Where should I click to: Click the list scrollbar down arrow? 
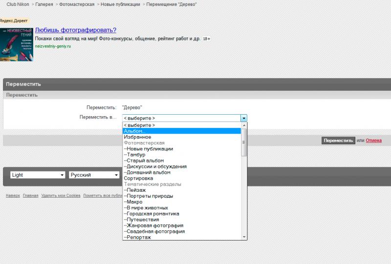click(244, 237)
